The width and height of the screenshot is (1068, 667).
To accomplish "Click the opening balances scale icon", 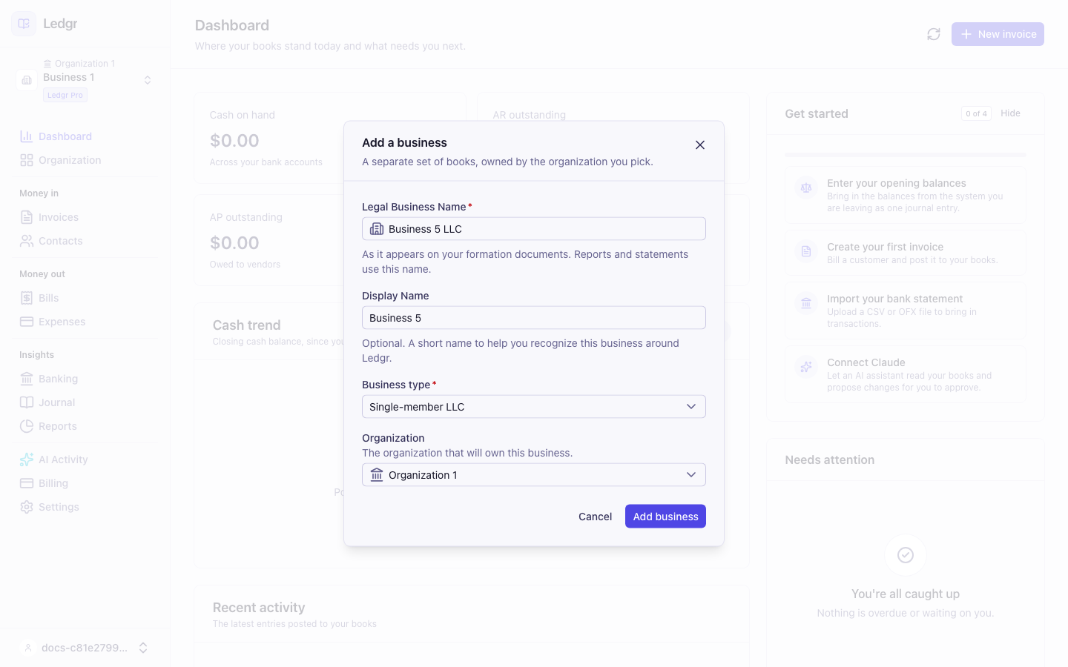I will (x=806, y=188).
